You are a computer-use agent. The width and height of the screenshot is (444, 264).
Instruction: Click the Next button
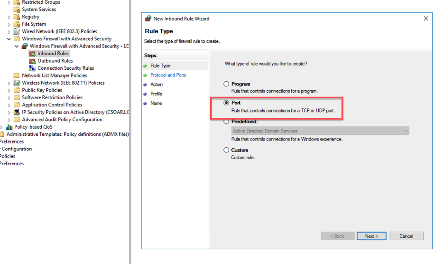[x=371, y=236]
